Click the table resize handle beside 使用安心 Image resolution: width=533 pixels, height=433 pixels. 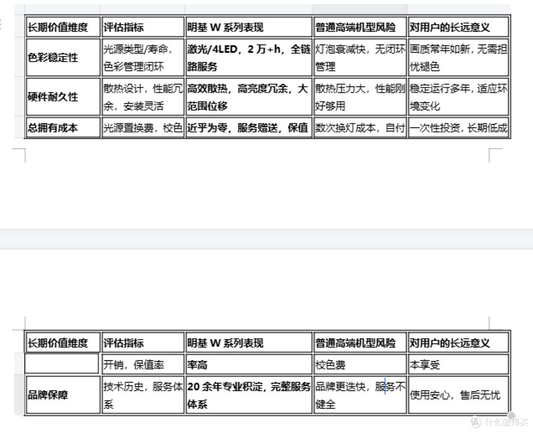click(511, 416)
